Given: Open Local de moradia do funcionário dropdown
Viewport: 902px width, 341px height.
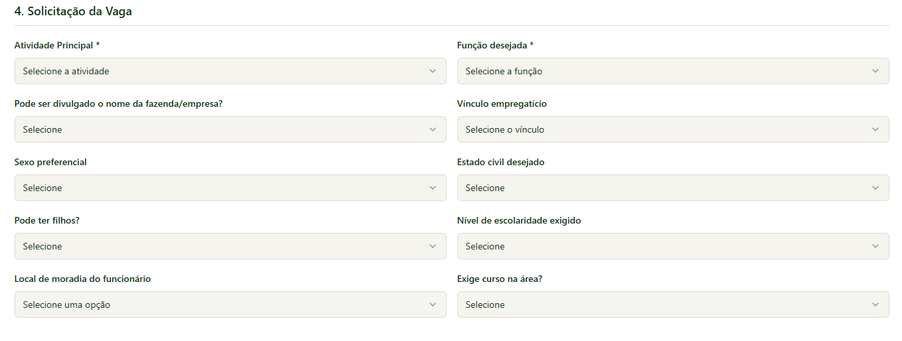Looking at the screenshot, I should (x=230, y=305).
